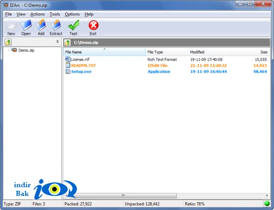Open the View menu
Viewport: 274px width, 210px height.
21,14
